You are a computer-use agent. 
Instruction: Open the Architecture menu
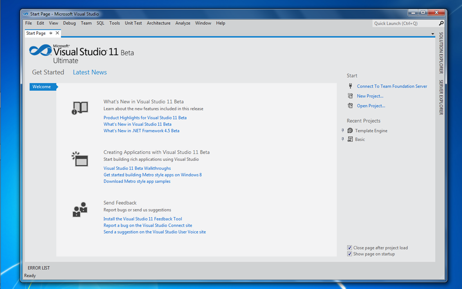(158, 23)
